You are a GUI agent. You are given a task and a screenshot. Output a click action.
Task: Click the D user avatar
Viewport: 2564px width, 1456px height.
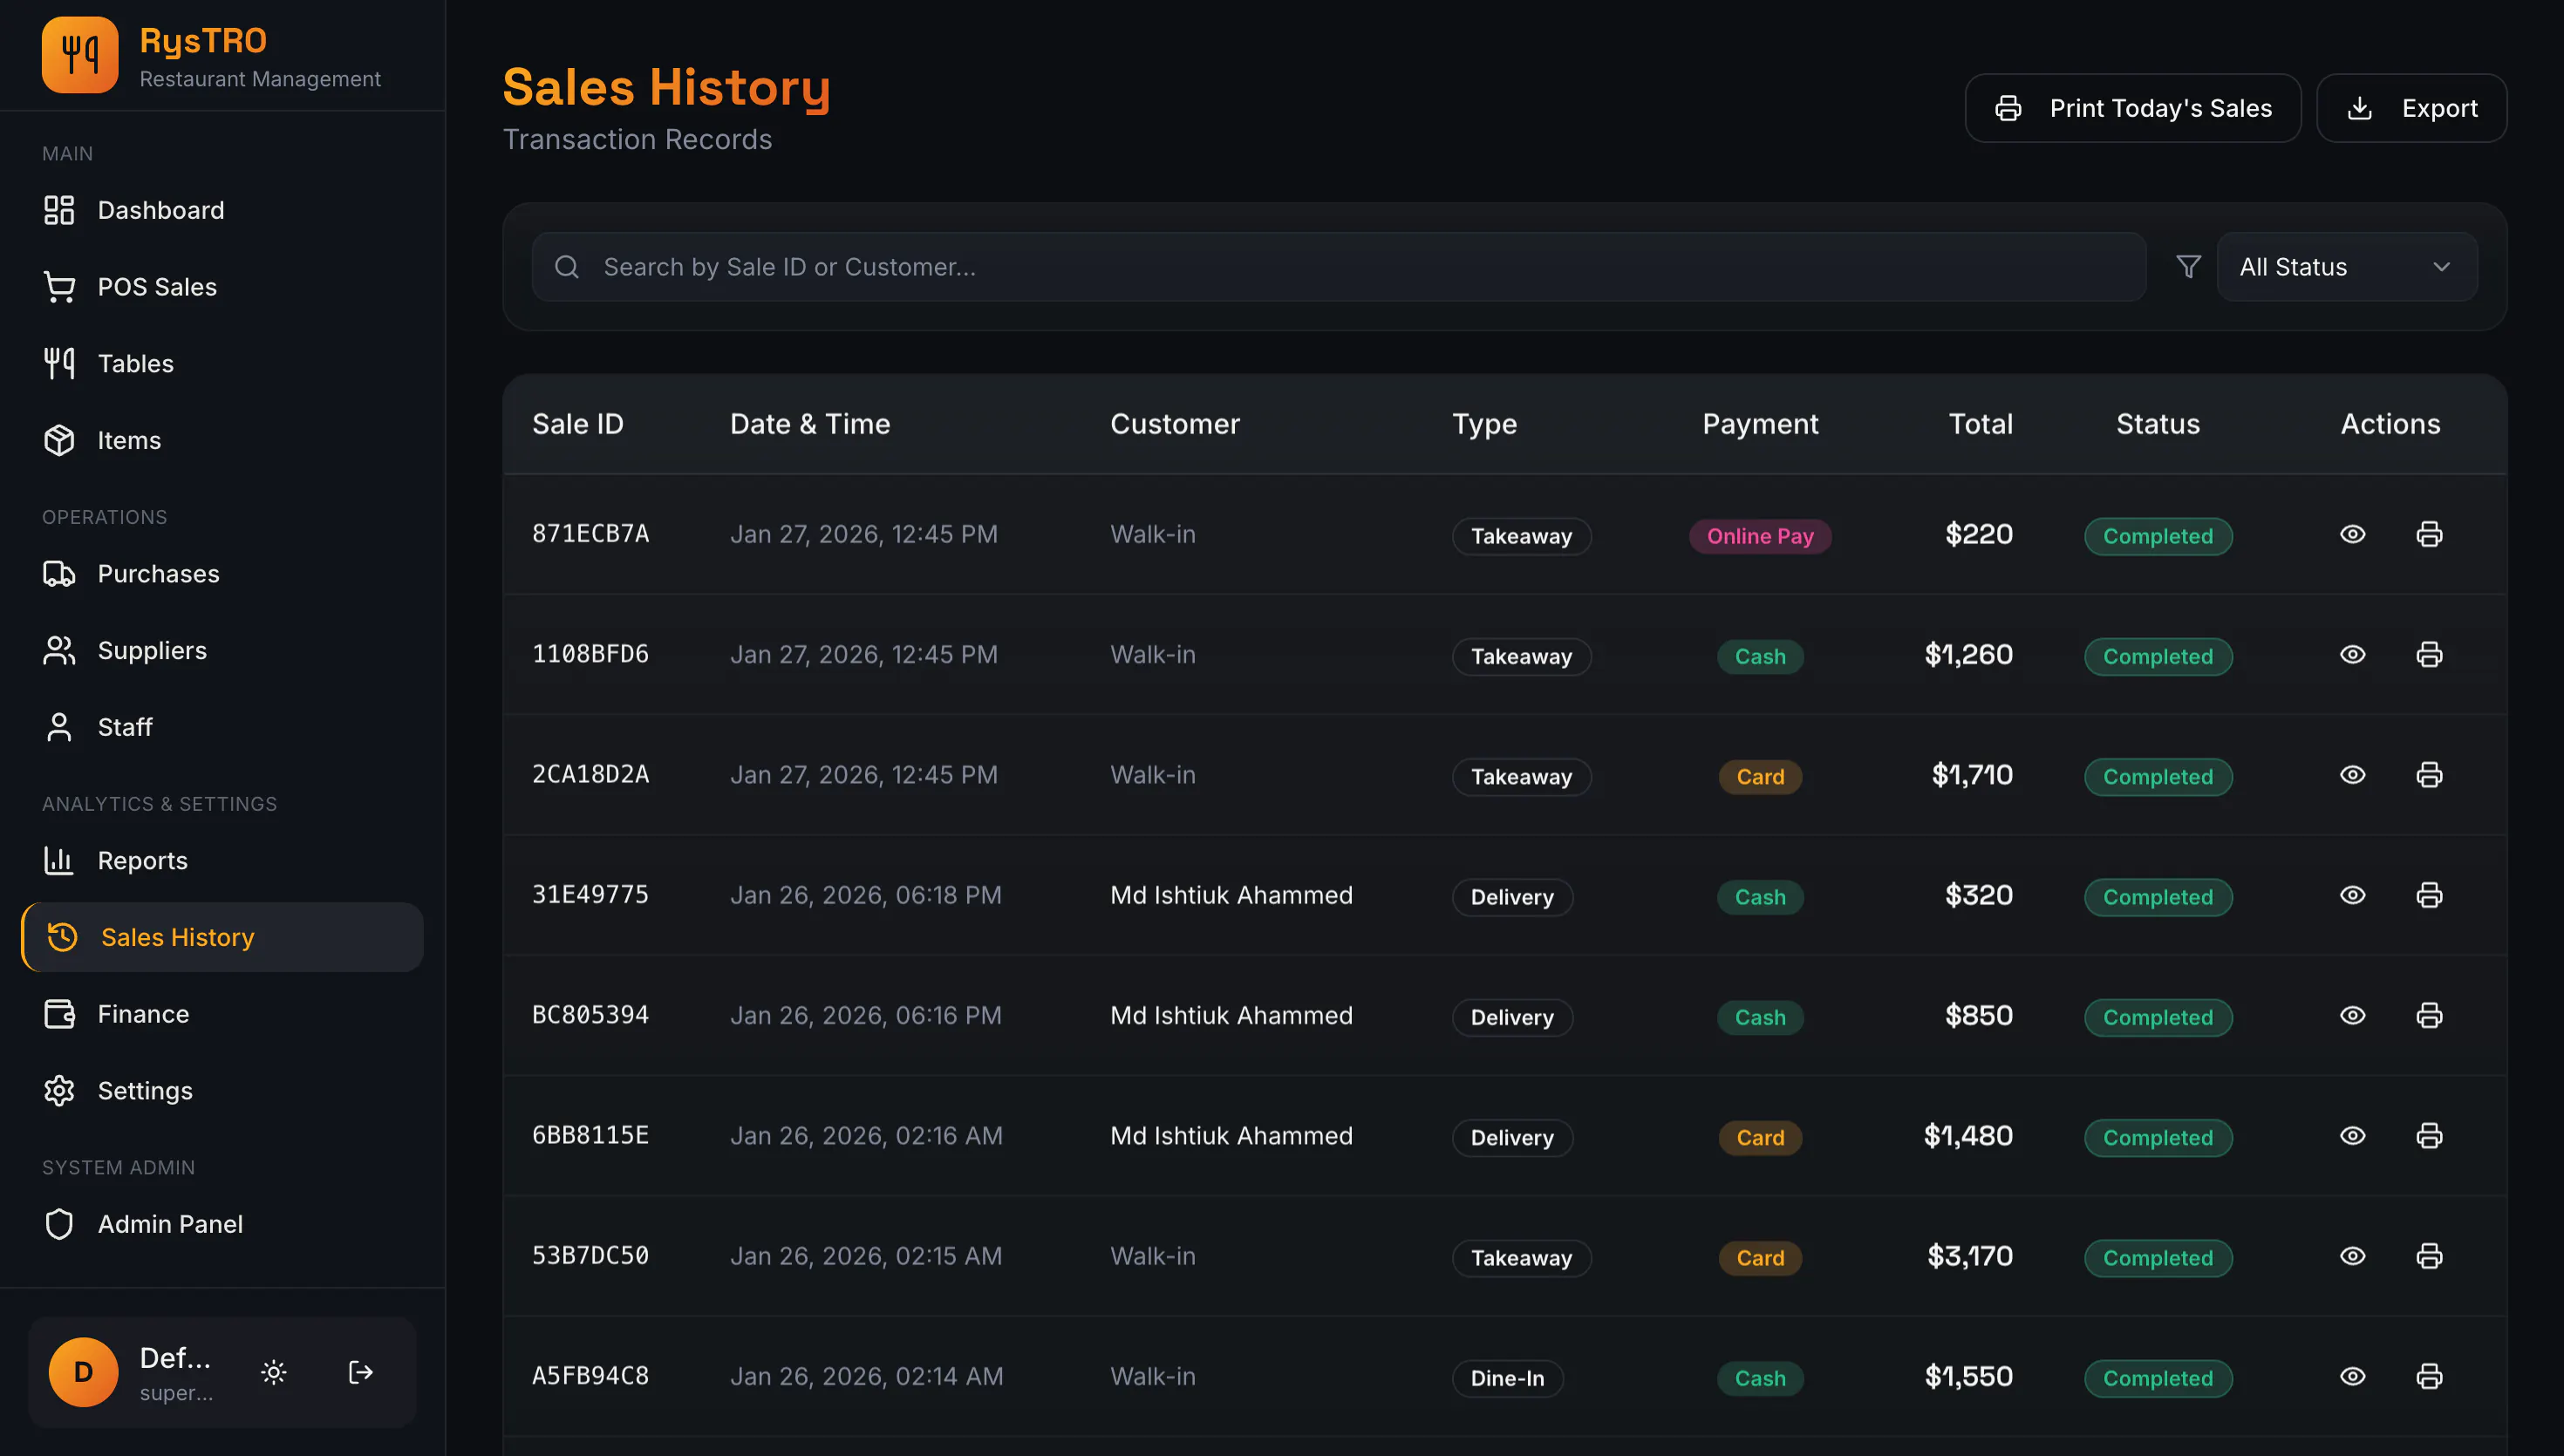pos(84,1372)
